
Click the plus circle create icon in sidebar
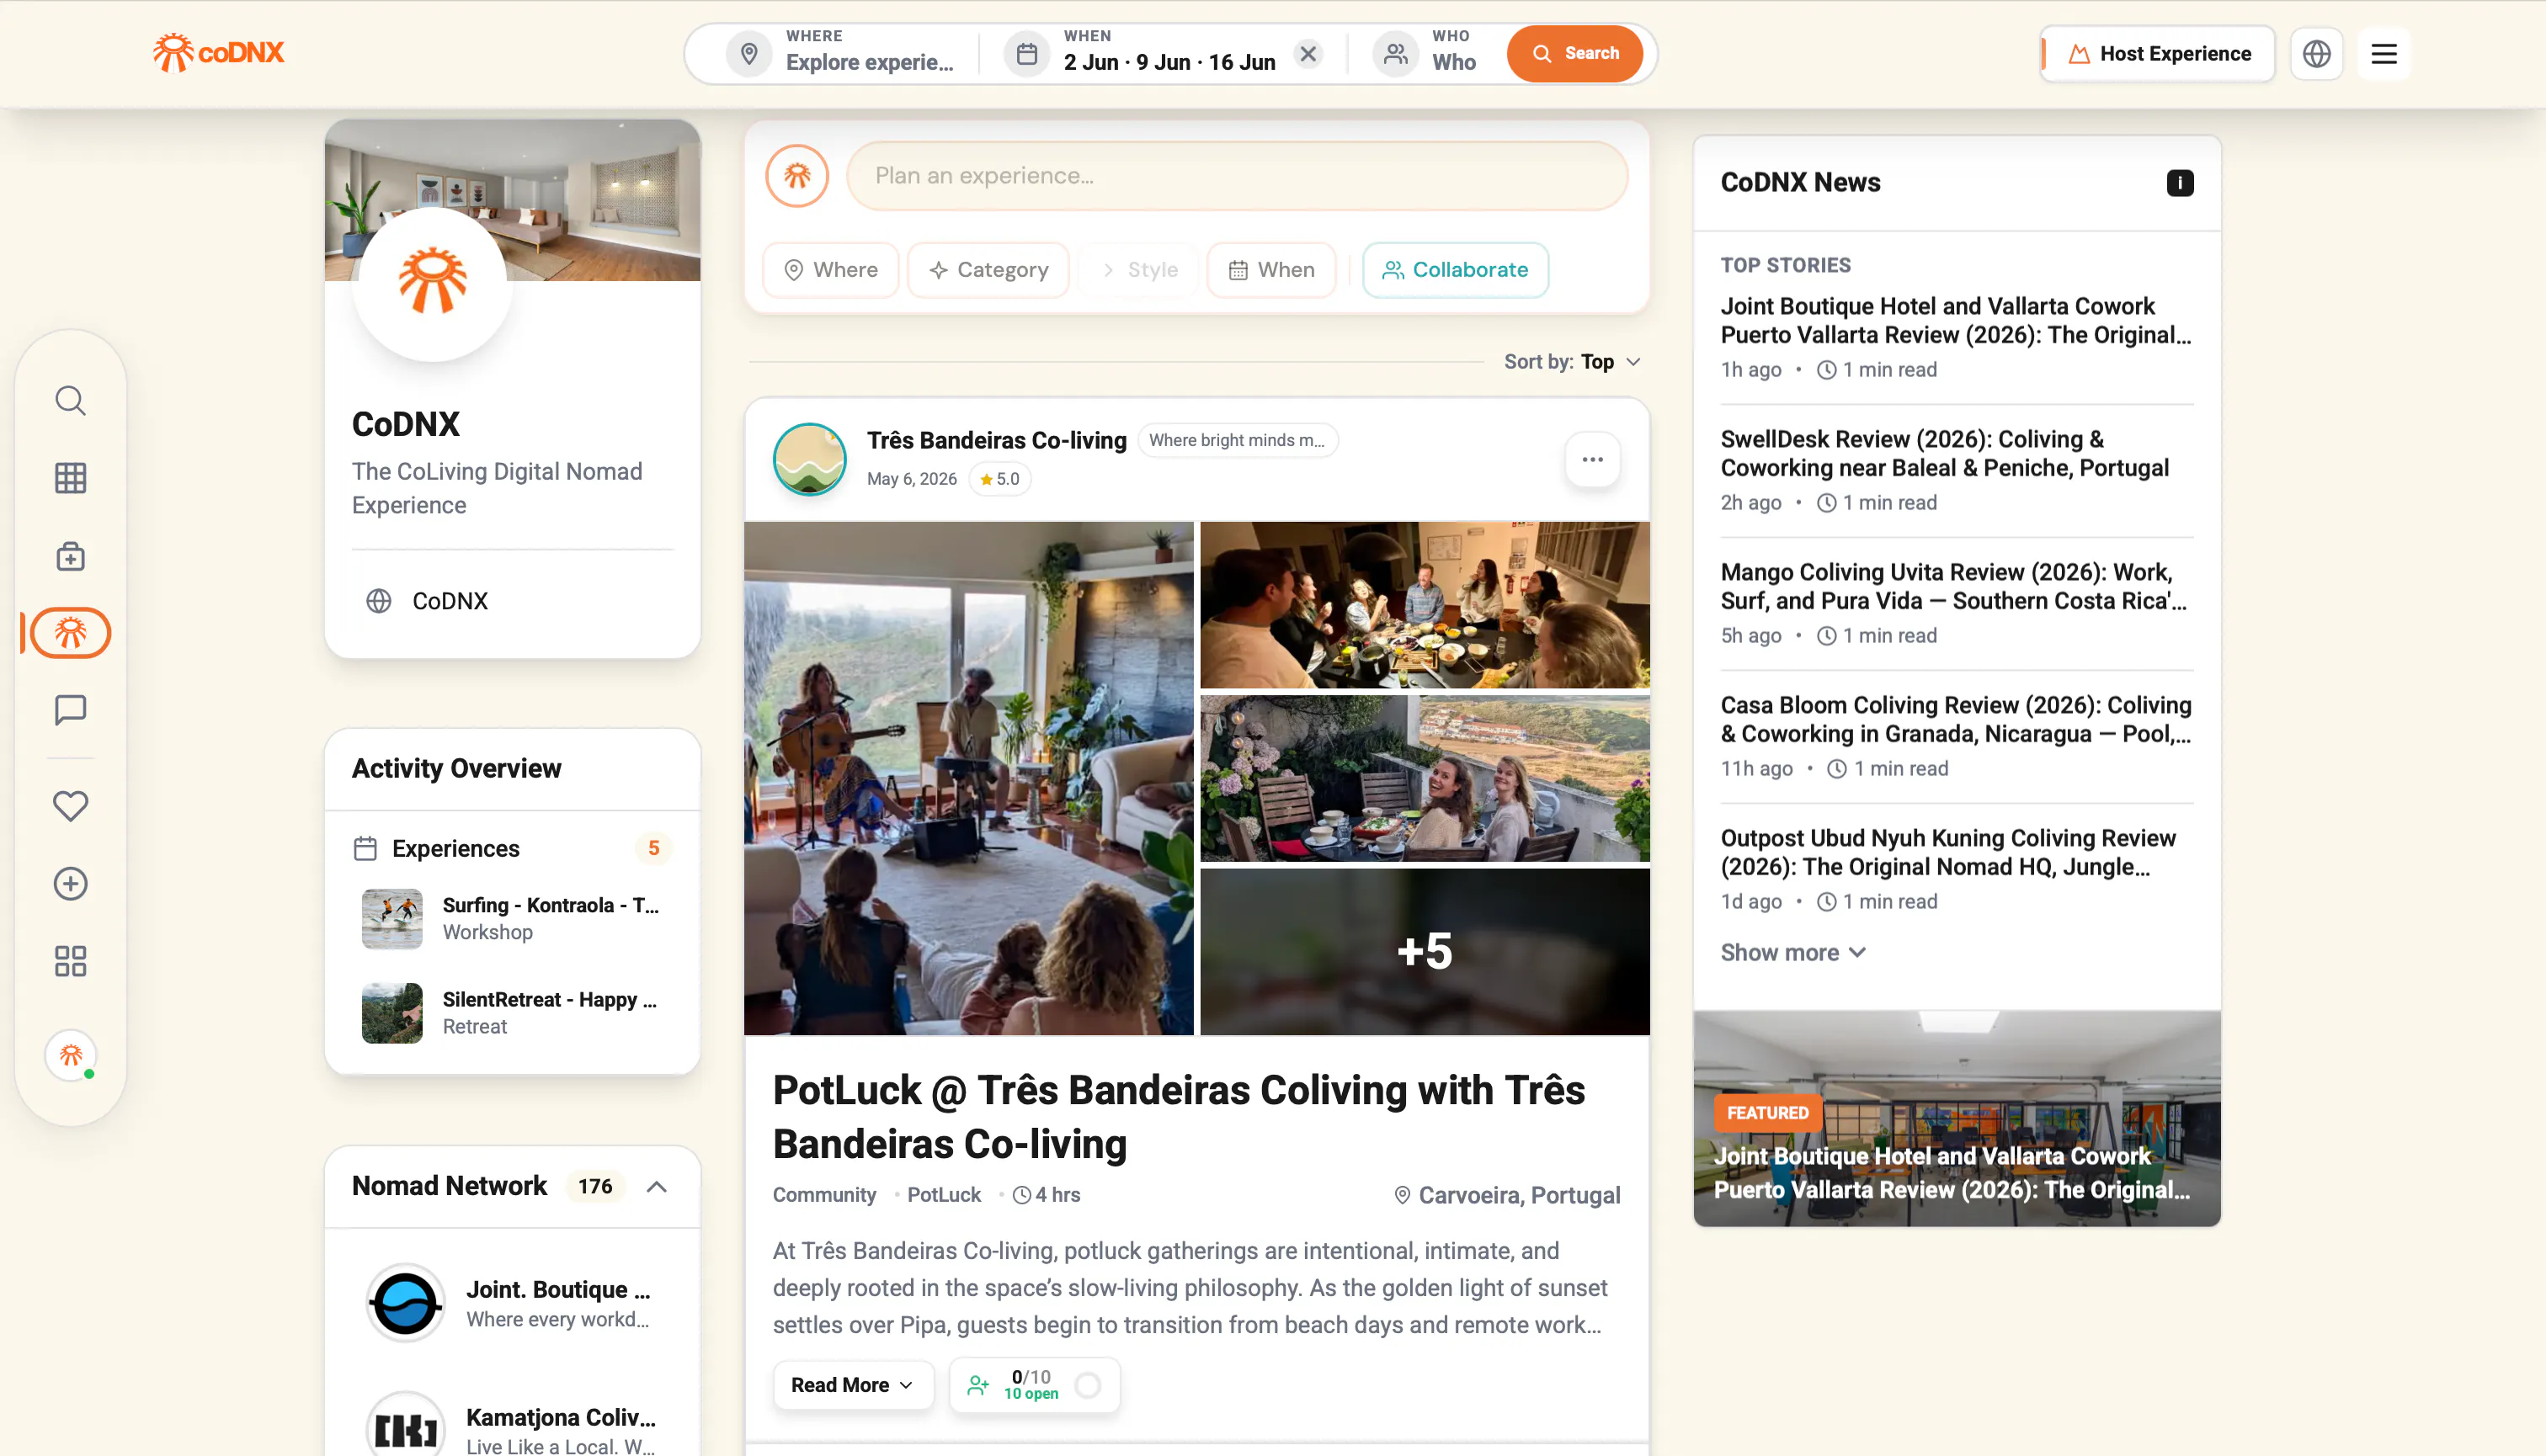coord(70,884)
